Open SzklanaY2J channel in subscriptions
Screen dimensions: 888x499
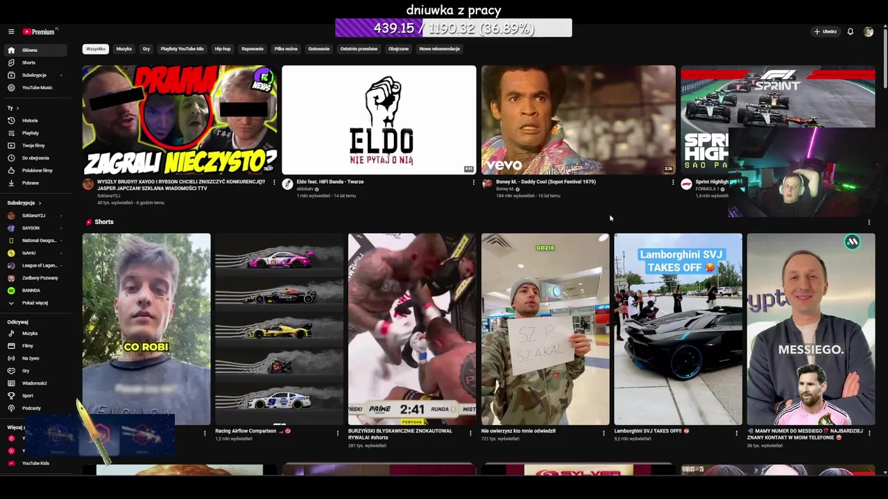pos(36,216)
